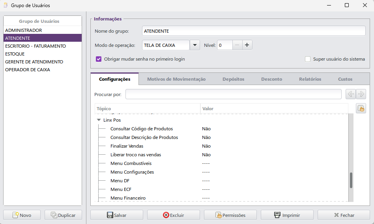Viewport: 374px width, 224px height.
Task: Select OPERADOR DE CAIXA group
Action: 43,70
